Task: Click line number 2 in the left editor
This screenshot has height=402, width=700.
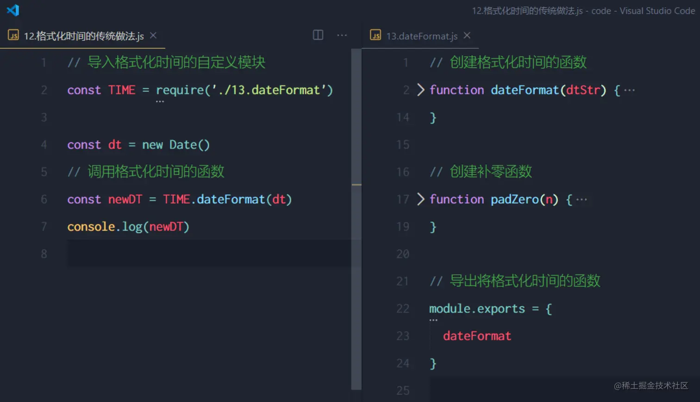Action: (x=44, y=90)
